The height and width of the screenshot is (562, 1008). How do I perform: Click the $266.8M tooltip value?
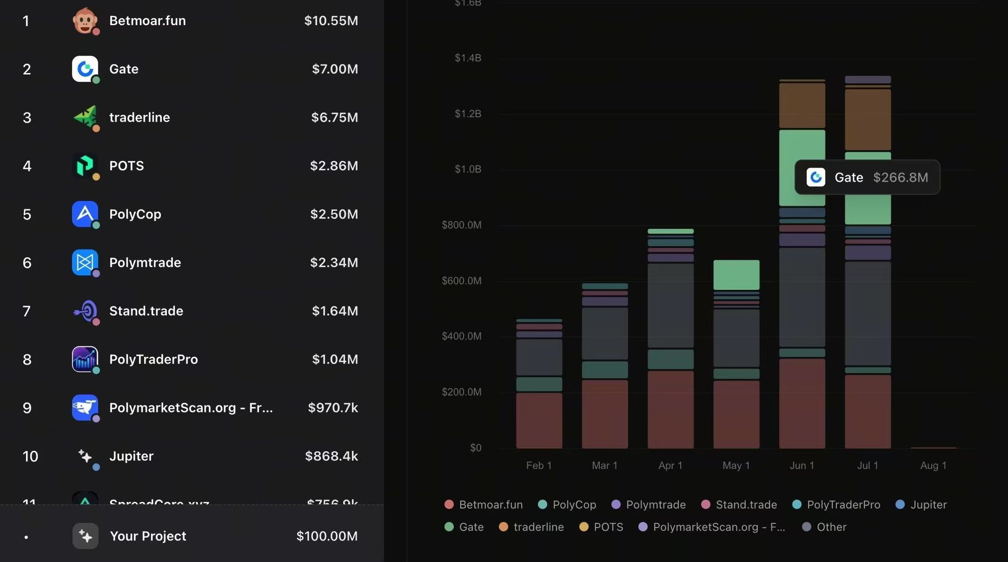[x=901, y=177]
